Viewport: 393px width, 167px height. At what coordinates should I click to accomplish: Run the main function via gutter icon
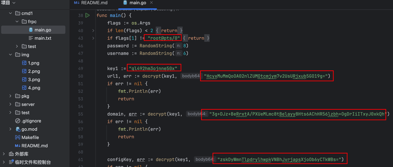(87, 16)
